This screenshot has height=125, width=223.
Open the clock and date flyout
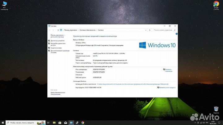(x=213, y=123)
